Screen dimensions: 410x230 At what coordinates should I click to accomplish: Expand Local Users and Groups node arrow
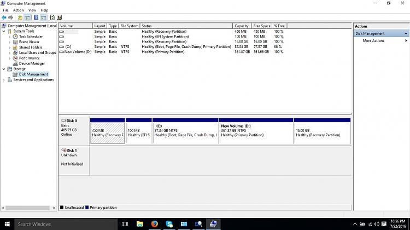tap(10, 53)
